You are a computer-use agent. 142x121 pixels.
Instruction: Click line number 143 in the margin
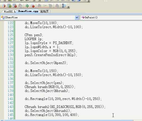(11, 107)
